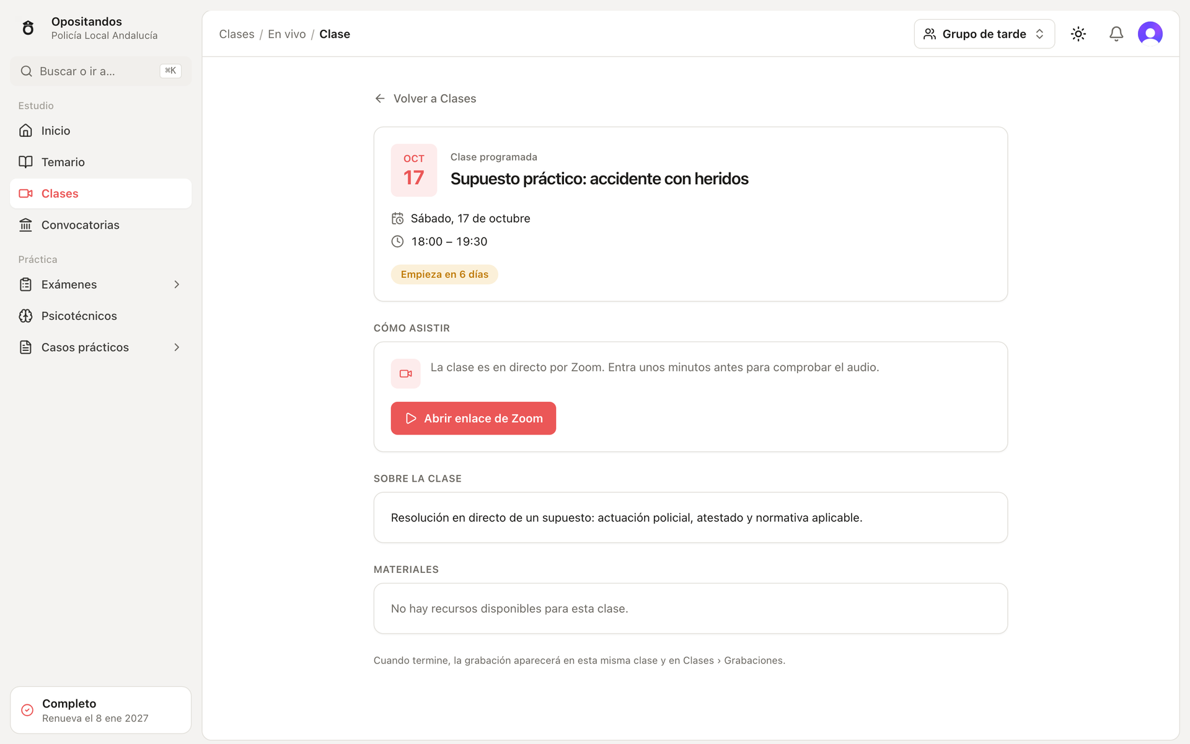Click Clases breadcrumb link
Screen dimensions: 1190x744
tap(237, 34)
